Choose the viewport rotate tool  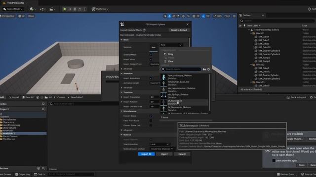(x=174, y=16)
